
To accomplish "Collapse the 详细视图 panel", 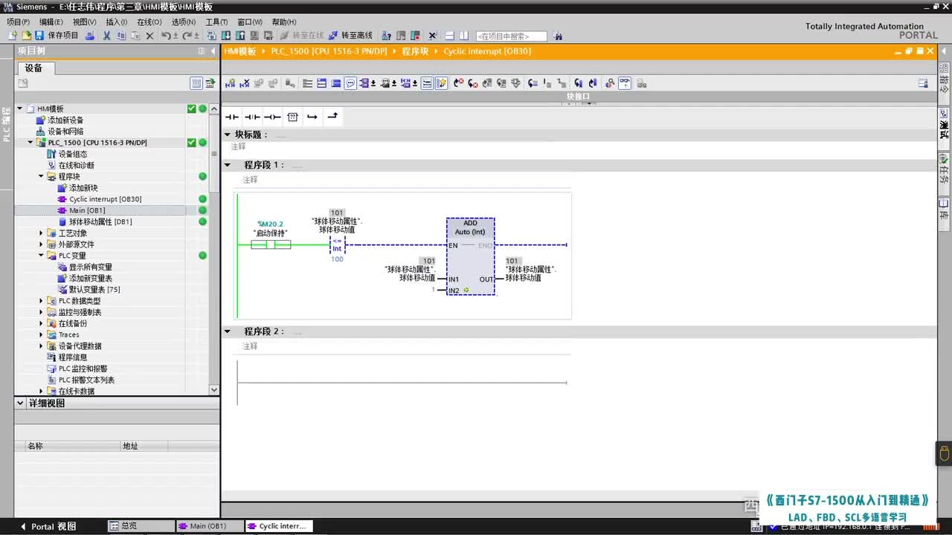I will click(x=20, y=403).
